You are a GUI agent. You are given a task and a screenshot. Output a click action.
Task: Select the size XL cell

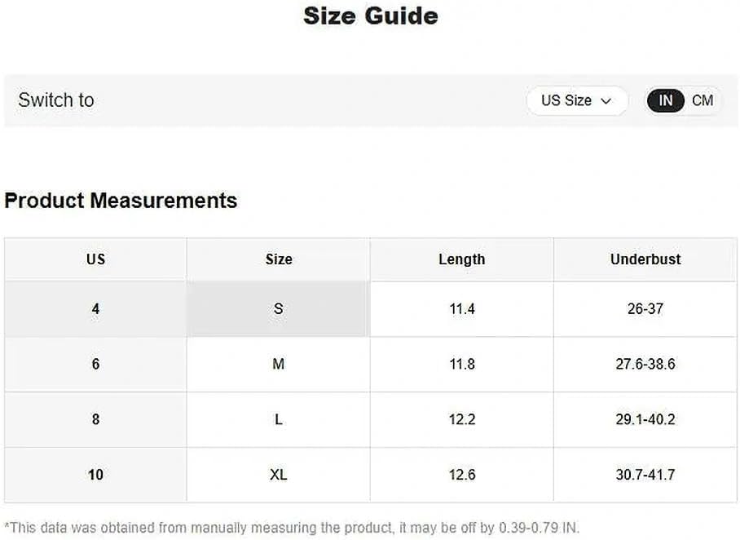tap(279, 474)
